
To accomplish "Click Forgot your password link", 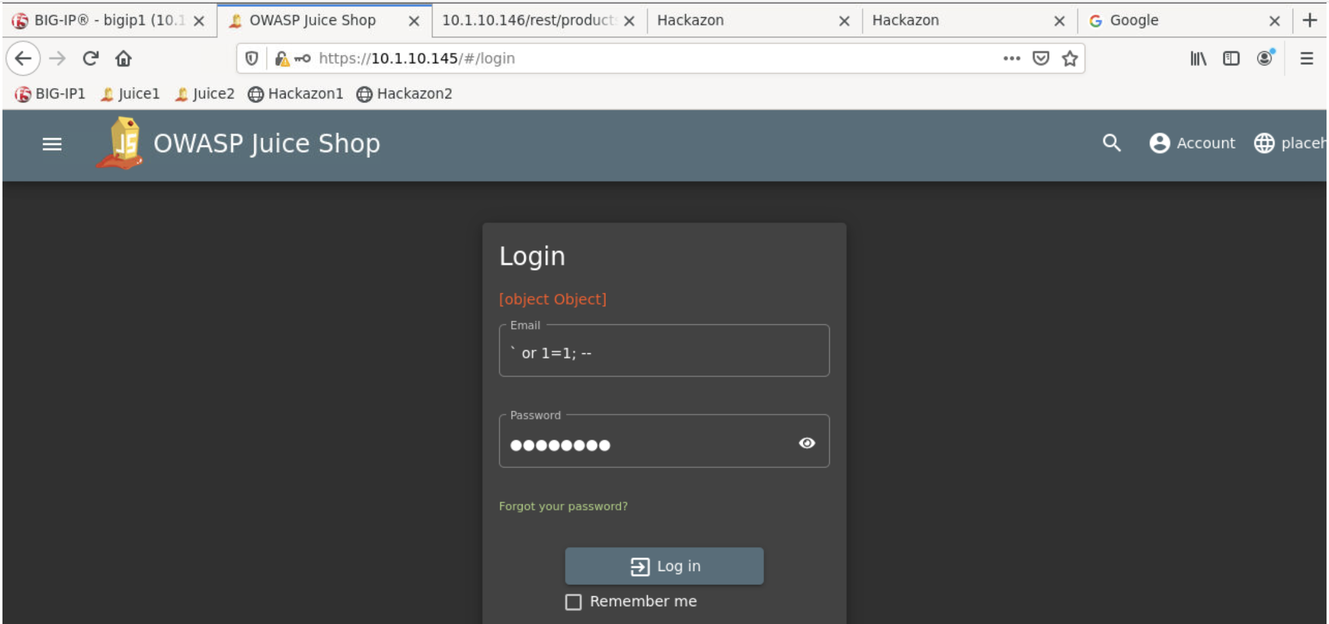I will [563, 506].
